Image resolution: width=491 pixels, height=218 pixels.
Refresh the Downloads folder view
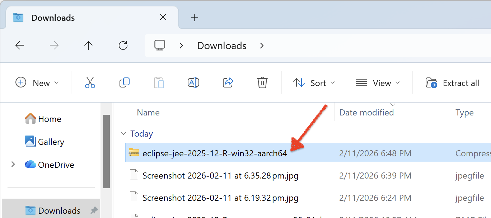(123, 45)
